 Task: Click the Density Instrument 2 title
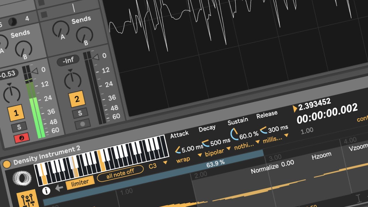tap(47, 155)
